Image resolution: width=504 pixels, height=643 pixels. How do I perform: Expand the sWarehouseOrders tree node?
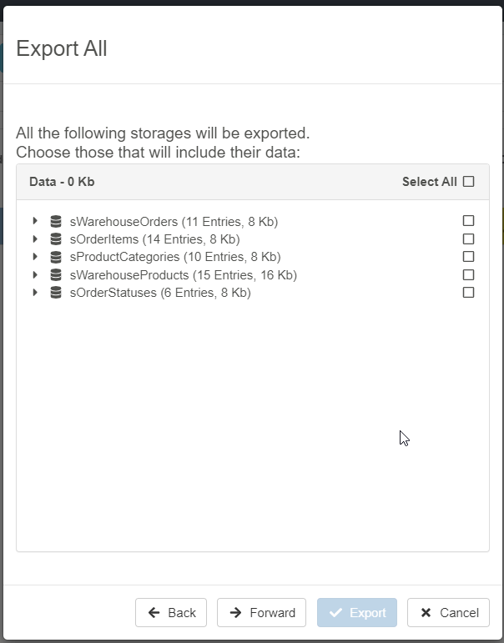point(35,221)
